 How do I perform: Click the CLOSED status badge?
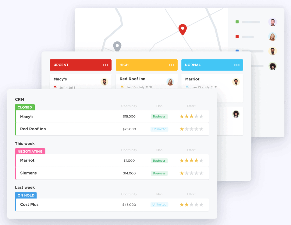[x=25, y=107]
